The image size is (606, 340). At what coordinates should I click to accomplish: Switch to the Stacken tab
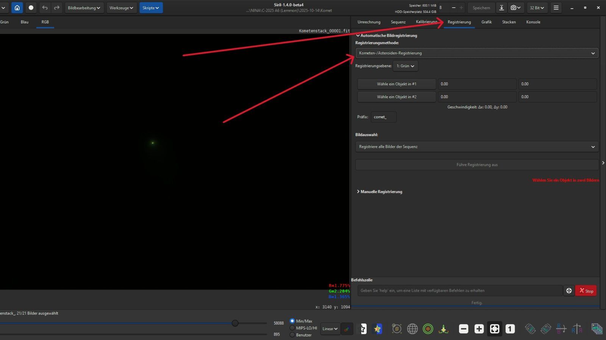click(509, 22)
